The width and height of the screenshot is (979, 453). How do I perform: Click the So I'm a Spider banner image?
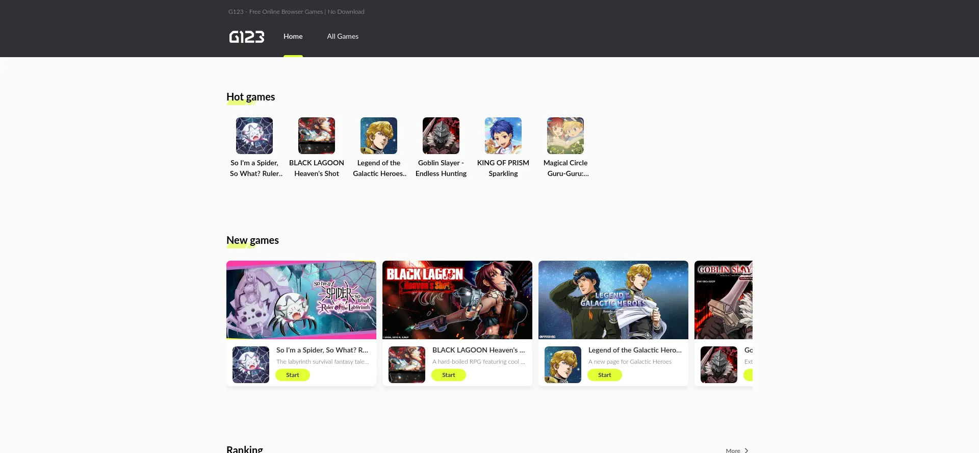[x=301, y=300]
